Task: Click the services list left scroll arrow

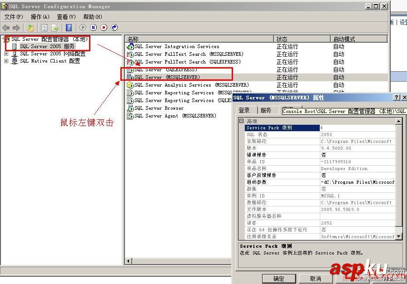Action: pos(128,261)
